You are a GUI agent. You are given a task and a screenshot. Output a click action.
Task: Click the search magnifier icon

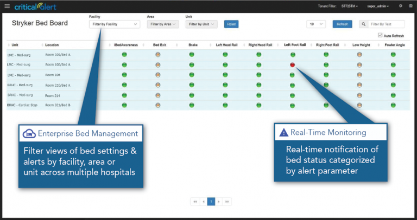(363, 24)
